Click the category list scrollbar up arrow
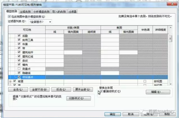Screen dimensions: 179x118 [171, 27]
